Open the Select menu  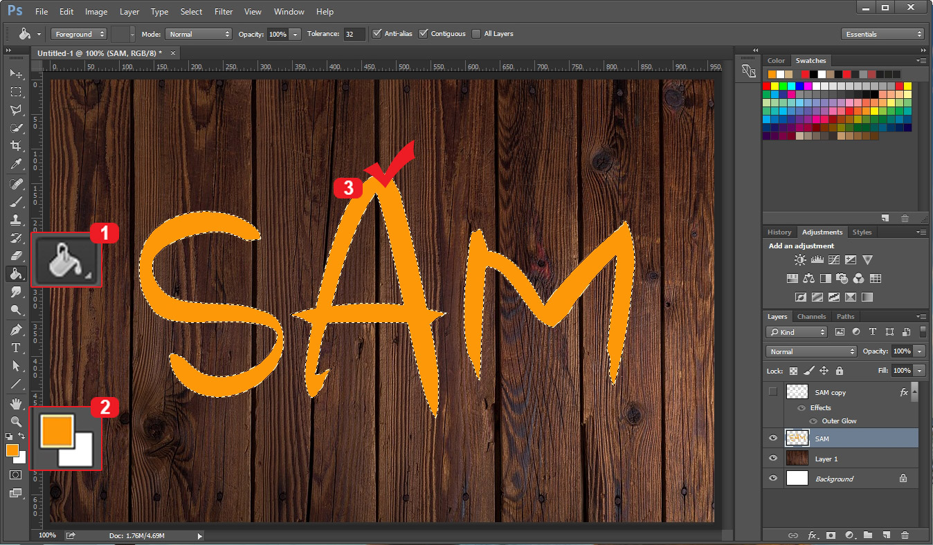pyautogui.click(x=191, y=12)
